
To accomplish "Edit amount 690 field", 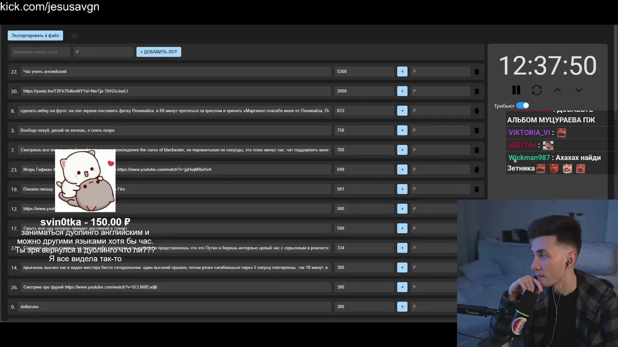I will tap(364, 169).
